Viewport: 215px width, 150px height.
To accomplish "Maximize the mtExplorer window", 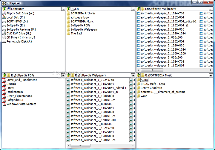I will [200, 2].
